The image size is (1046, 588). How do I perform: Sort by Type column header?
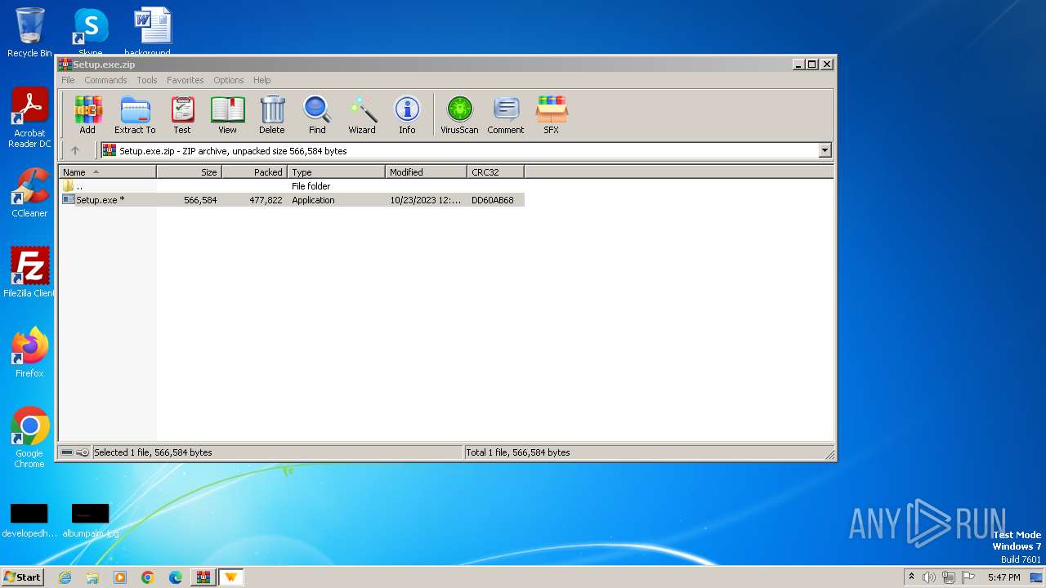336,172
